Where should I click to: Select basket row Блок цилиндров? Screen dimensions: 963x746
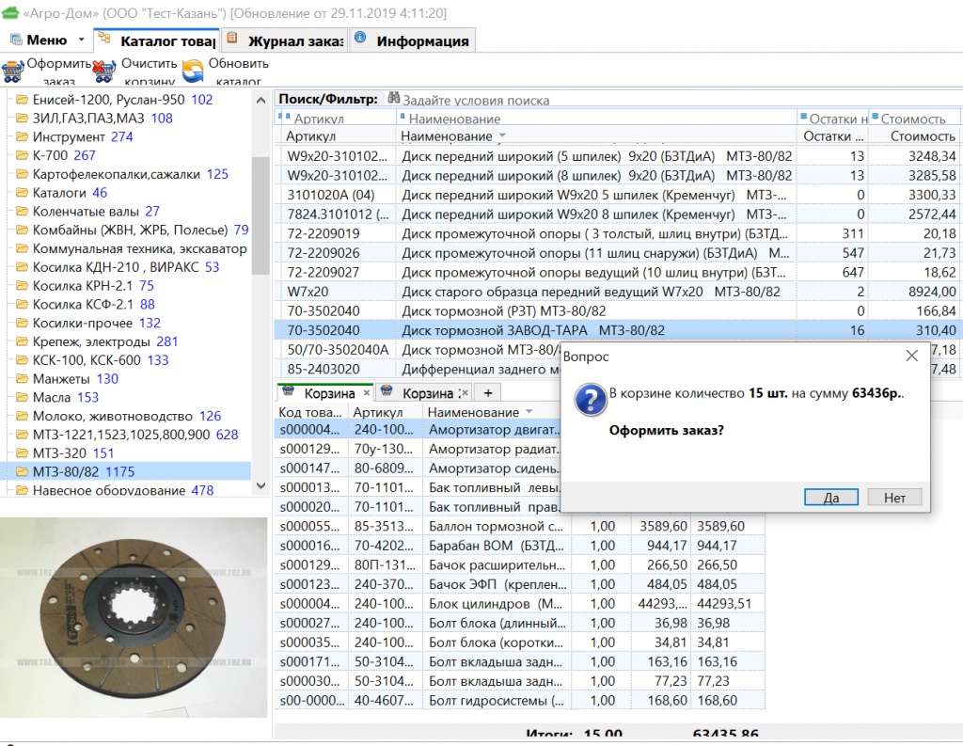pos(519,603)
